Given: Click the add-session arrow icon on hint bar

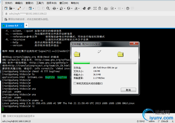Looking at the screenshot, I should 6,19.
